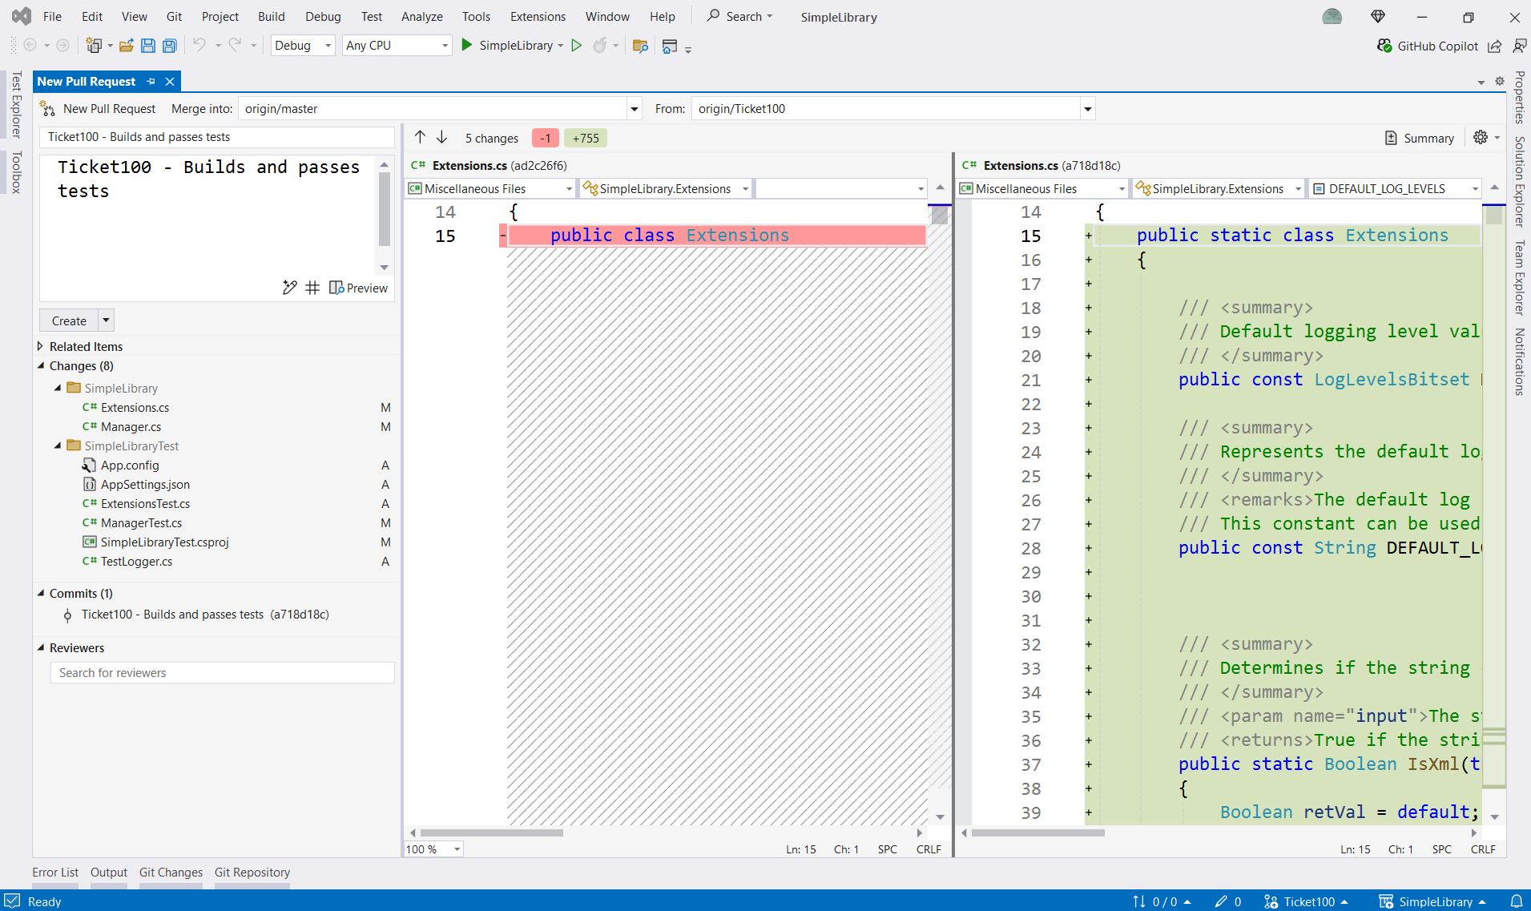1531x911 pixels.
Task: Switch to the Git Changes tab
Action: pyautogui.click(x=171, y=873)
